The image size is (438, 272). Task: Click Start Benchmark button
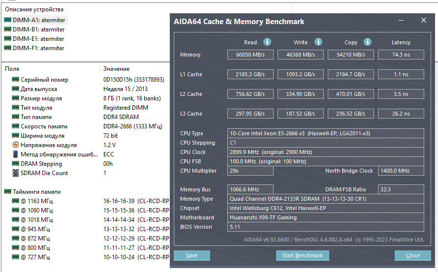pyautogui.click(x=303, y=256)
